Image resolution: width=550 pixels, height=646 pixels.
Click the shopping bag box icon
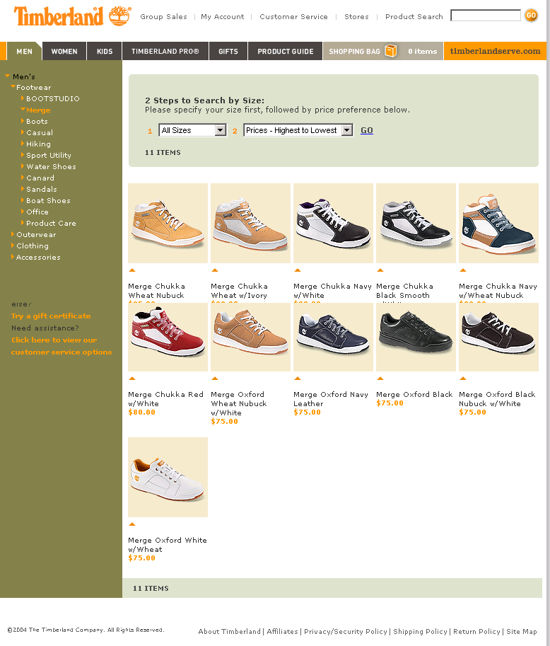390,51
